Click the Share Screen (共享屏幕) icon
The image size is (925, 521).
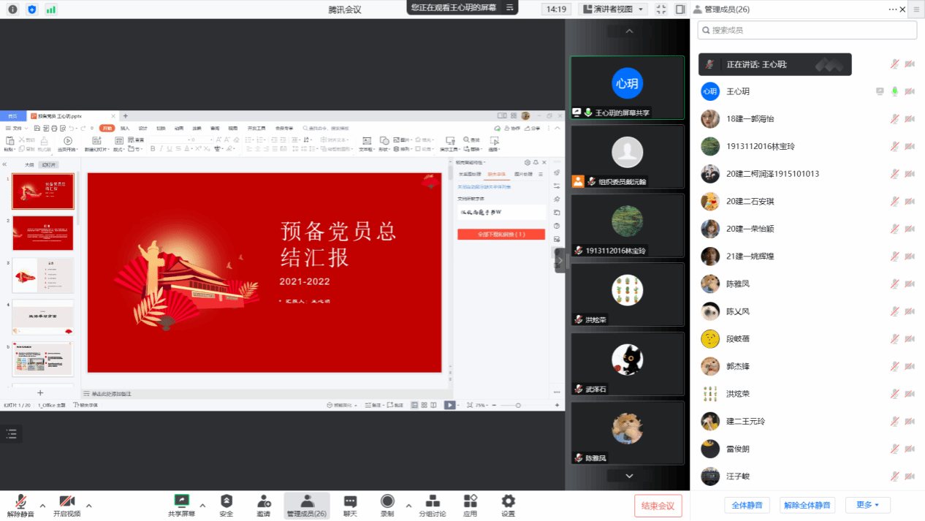tap(182, 501)
